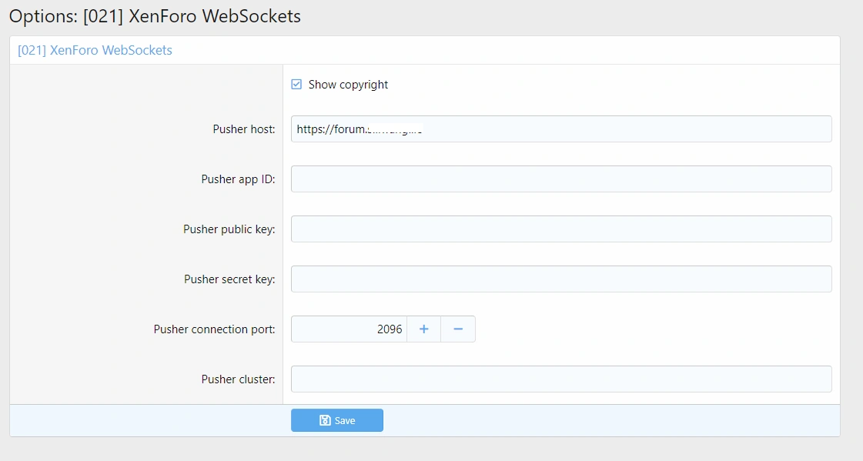Viewport: 863px width, 461px height.
Task: Decrease port with the minus icon
Action: 458,329
